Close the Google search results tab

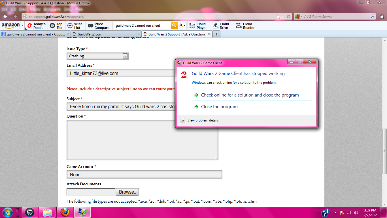68,34
